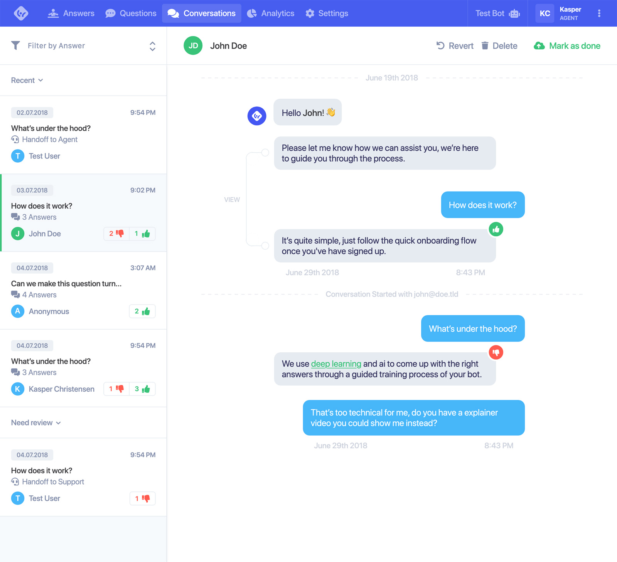
Task: Collapse the Recent conversations group
Action: pos(27,80)
